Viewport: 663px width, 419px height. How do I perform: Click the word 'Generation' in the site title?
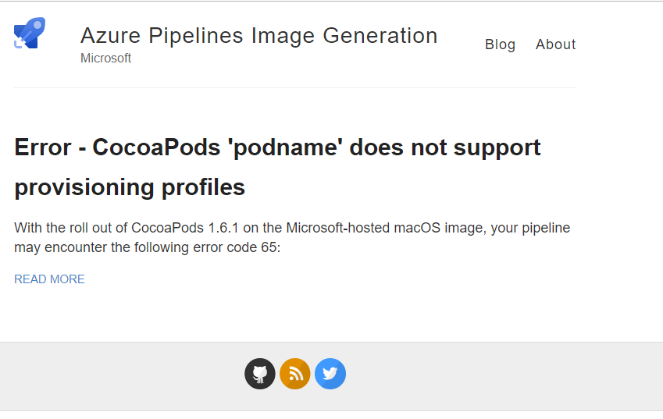[380, 35]
